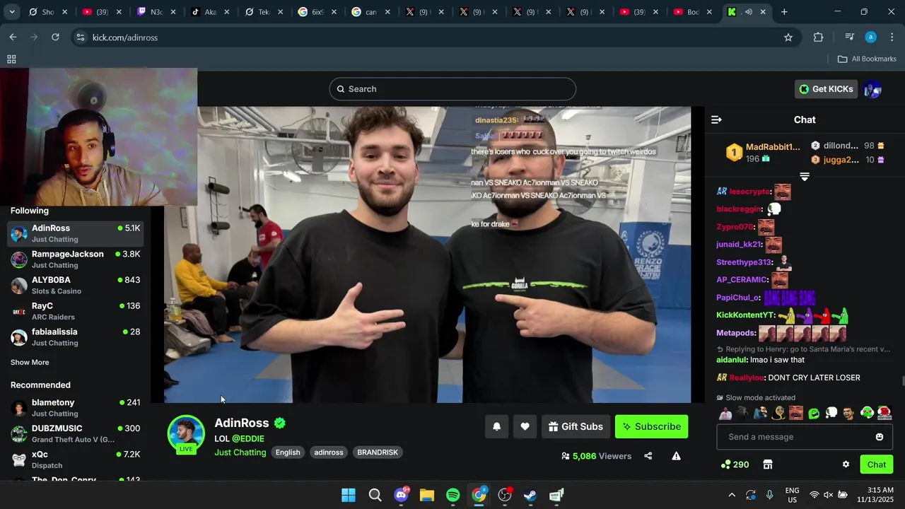Open the @EDDIE mention link
The width and height of the screenshot is (905, 509).
[248, 439]
